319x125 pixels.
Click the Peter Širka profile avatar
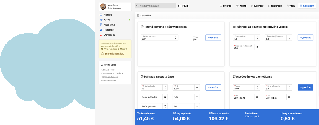click(x=103, y=7)
